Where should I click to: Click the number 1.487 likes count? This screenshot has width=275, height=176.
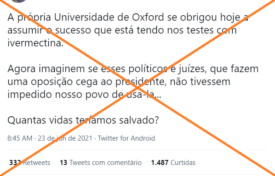click(x=160, y=163)
